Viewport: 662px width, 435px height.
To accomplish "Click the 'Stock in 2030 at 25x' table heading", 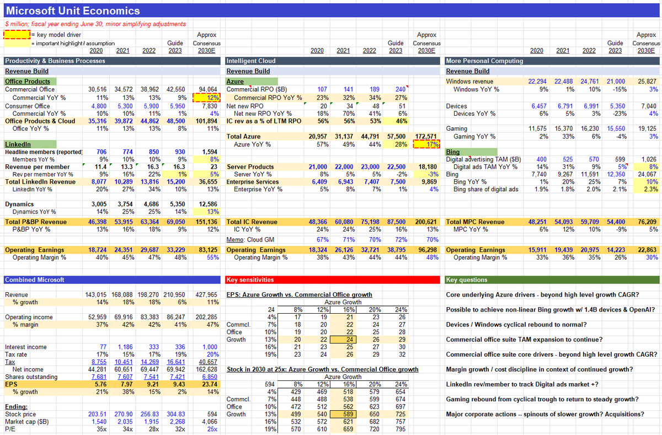I will pos(323,369).
